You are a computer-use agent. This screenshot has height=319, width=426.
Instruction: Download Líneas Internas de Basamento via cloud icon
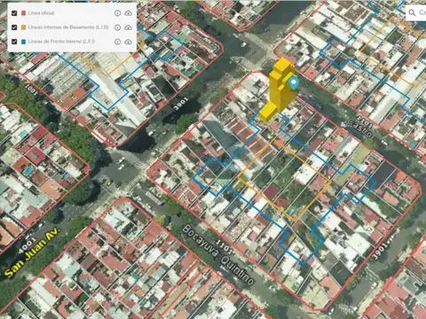128,27
